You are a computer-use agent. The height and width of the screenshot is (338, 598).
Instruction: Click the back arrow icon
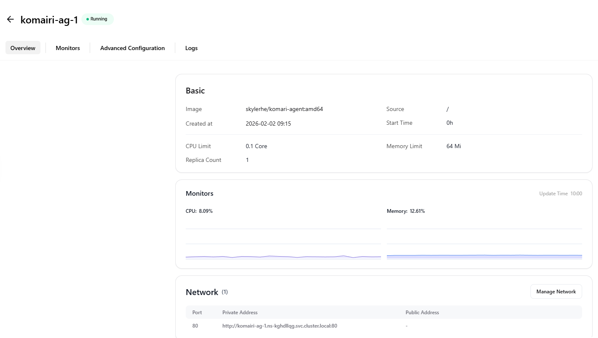pyautogui.click(x=10, y=20)
